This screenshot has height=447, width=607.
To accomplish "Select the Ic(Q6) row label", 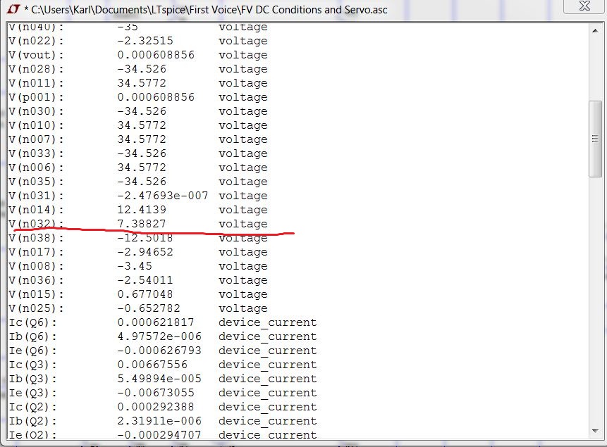I will (32, 322).
